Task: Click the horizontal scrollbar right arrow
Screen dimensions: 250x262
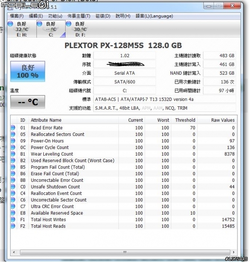Action: (x=234, y=252)
